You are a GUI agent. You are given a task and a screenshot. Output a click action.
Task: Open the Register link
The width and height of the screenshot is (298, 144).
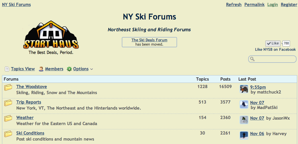[289, 5]
